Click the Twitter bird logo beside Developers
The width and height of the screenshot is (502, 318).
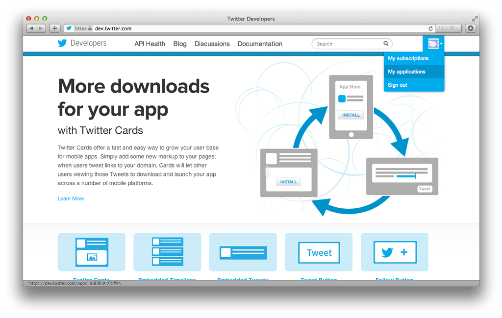(x=62, y=43)
